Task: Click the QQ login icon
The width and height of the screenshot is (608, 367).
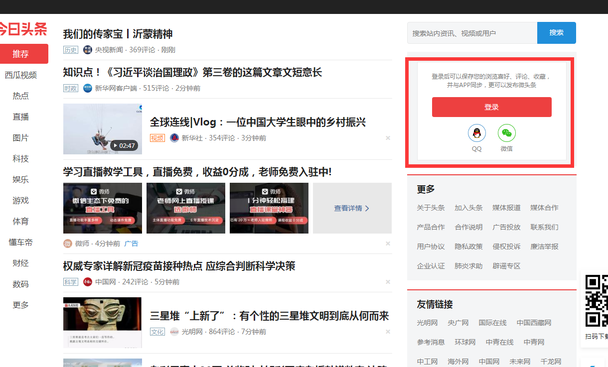Action: point(476,133)
